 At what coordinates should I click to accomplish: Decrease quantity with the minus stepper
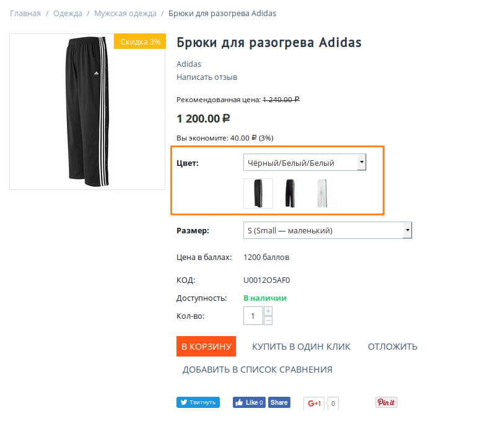tap(268, 321)
